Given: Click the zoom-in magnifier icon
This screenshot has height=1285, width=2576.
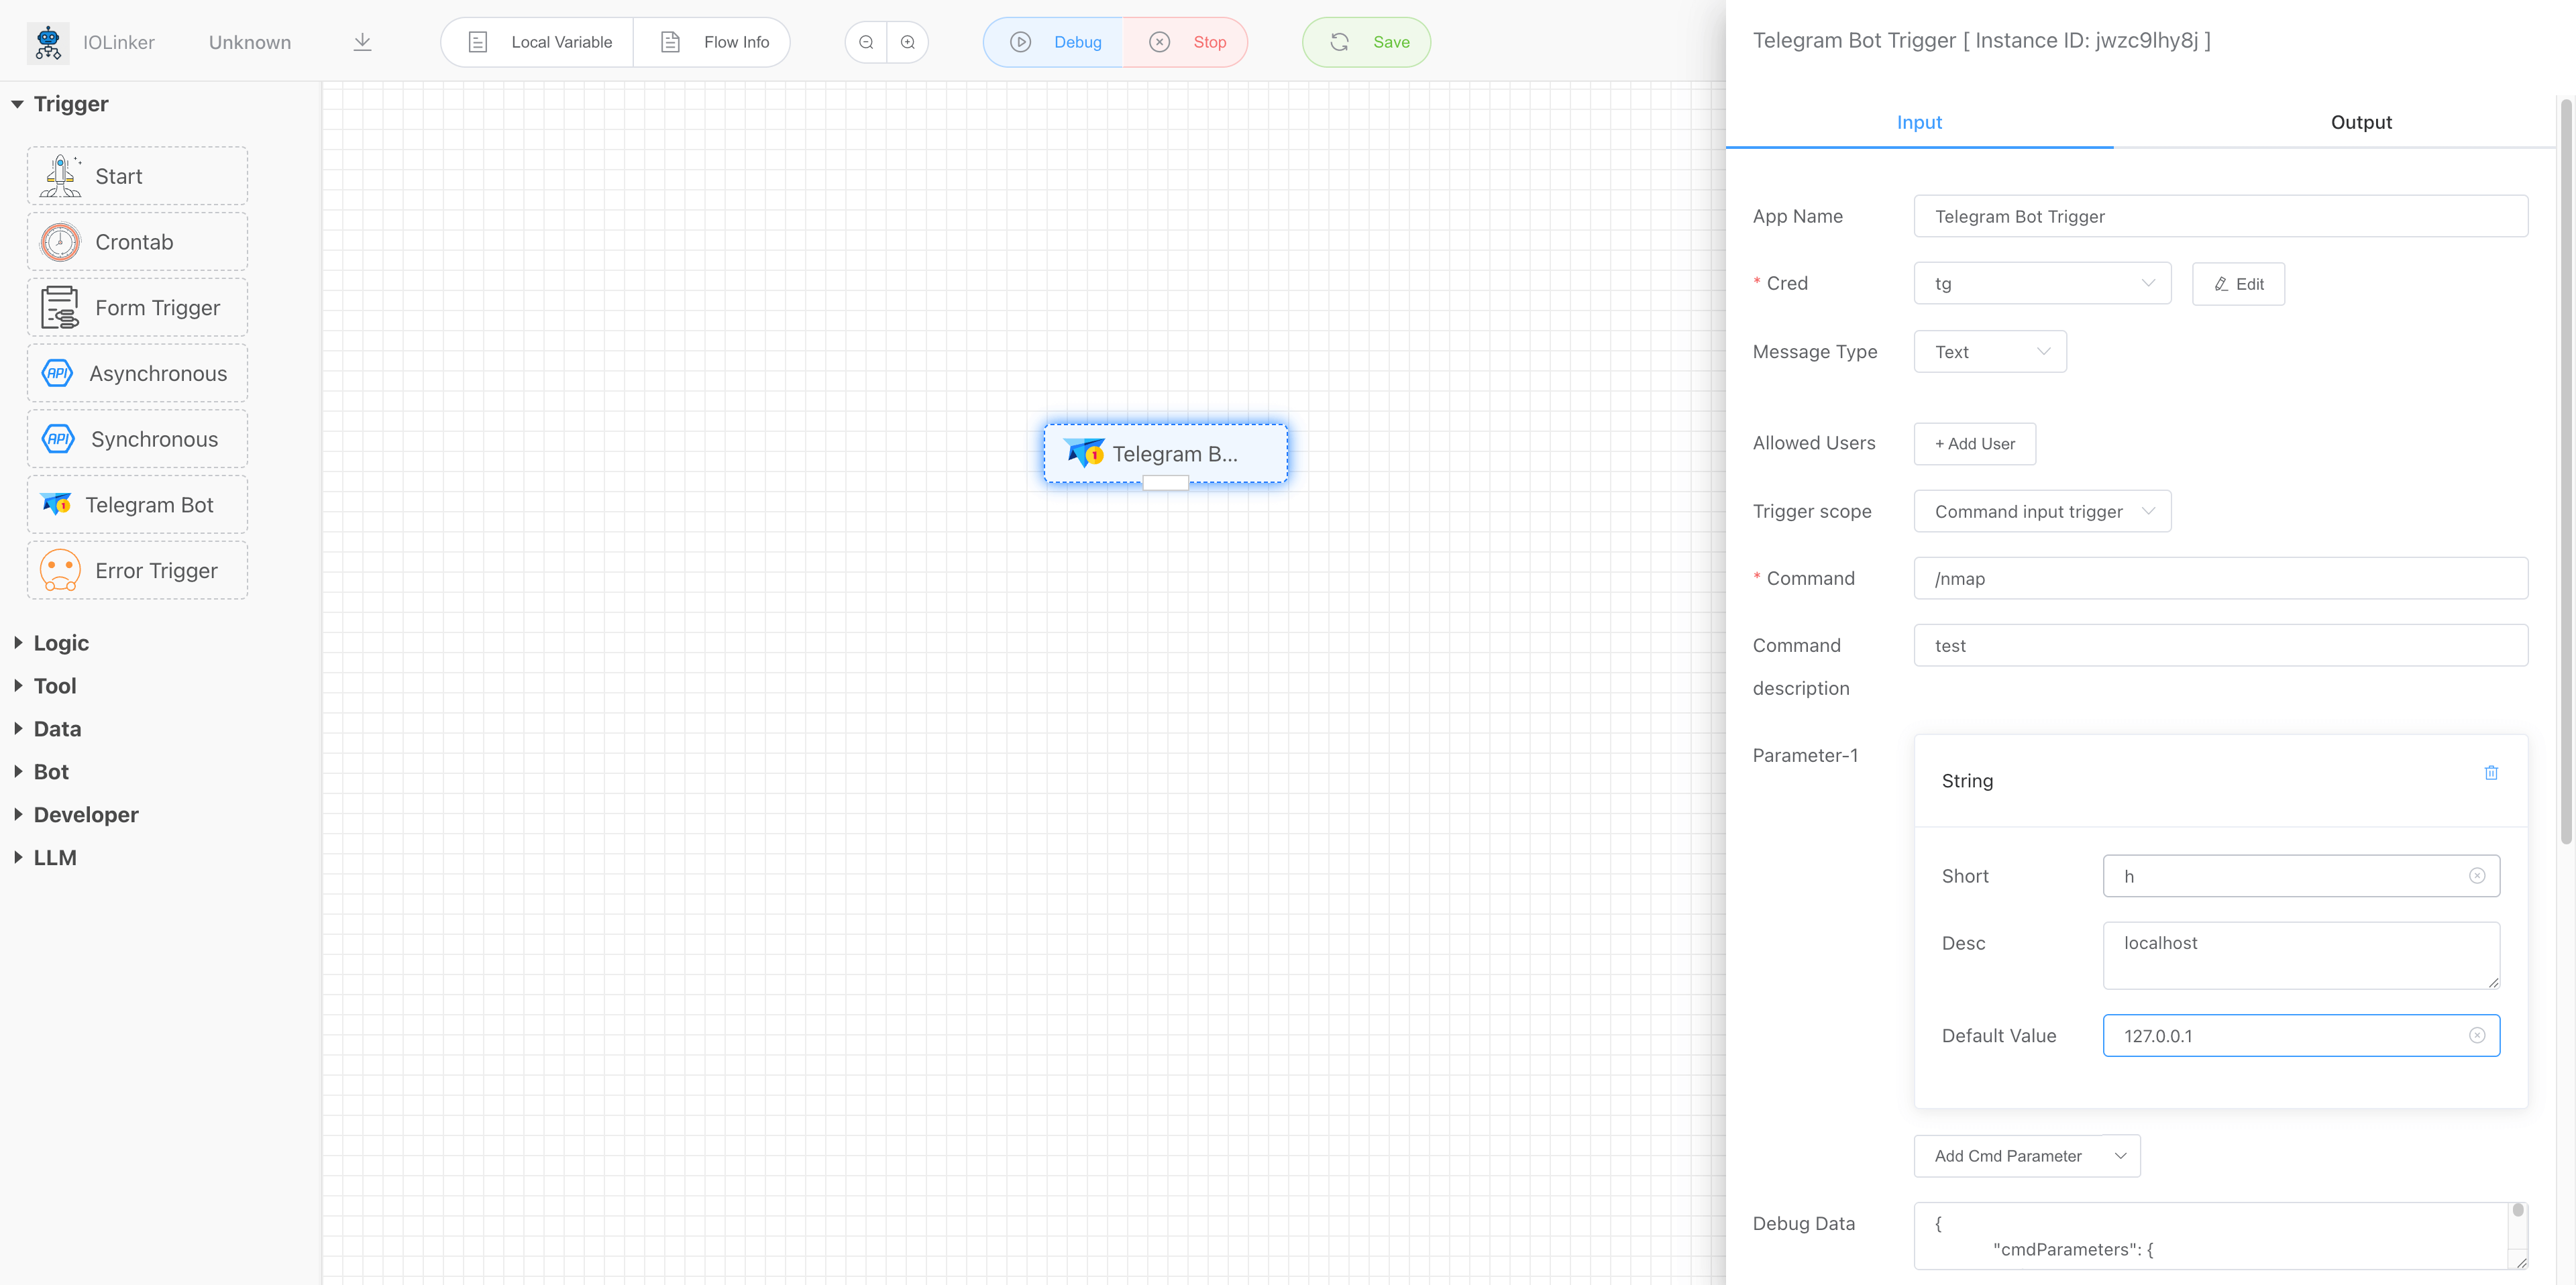Looking at the screenshot, I should [907, 42].
